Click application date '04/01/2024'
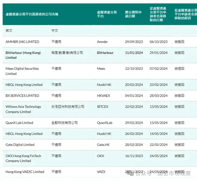Viewport: 197px width, 181px height. click(x=134, y=96)
